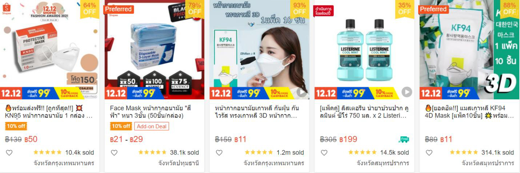Viewport: 520px width, 173px height.
Task: Click the free shipping truck icon on Listerine
Action: 404,139
